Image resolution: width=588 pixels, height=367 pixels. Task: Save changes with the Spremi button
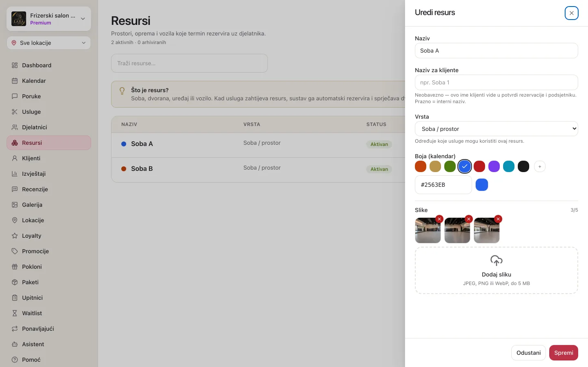tap(563, 353)
